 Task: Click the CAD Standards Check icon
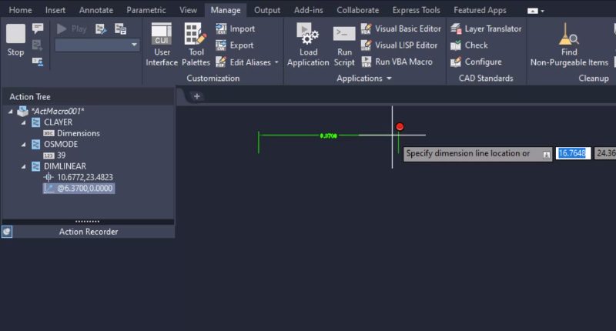[x=456, y=45]
